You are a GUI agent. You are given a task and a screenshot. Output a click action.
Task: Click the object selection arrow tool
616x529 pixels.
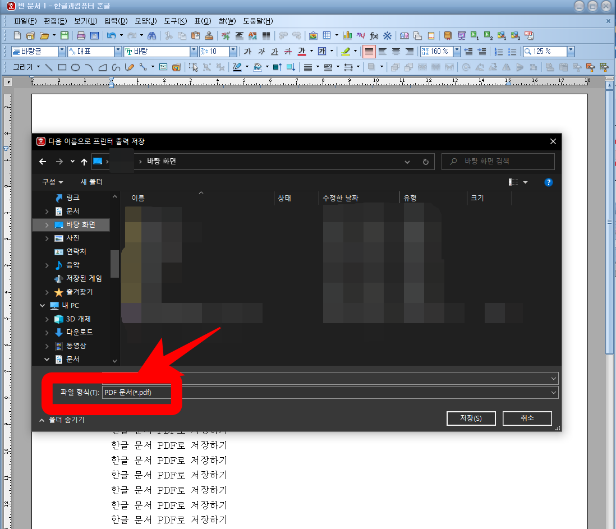point(194,67)
